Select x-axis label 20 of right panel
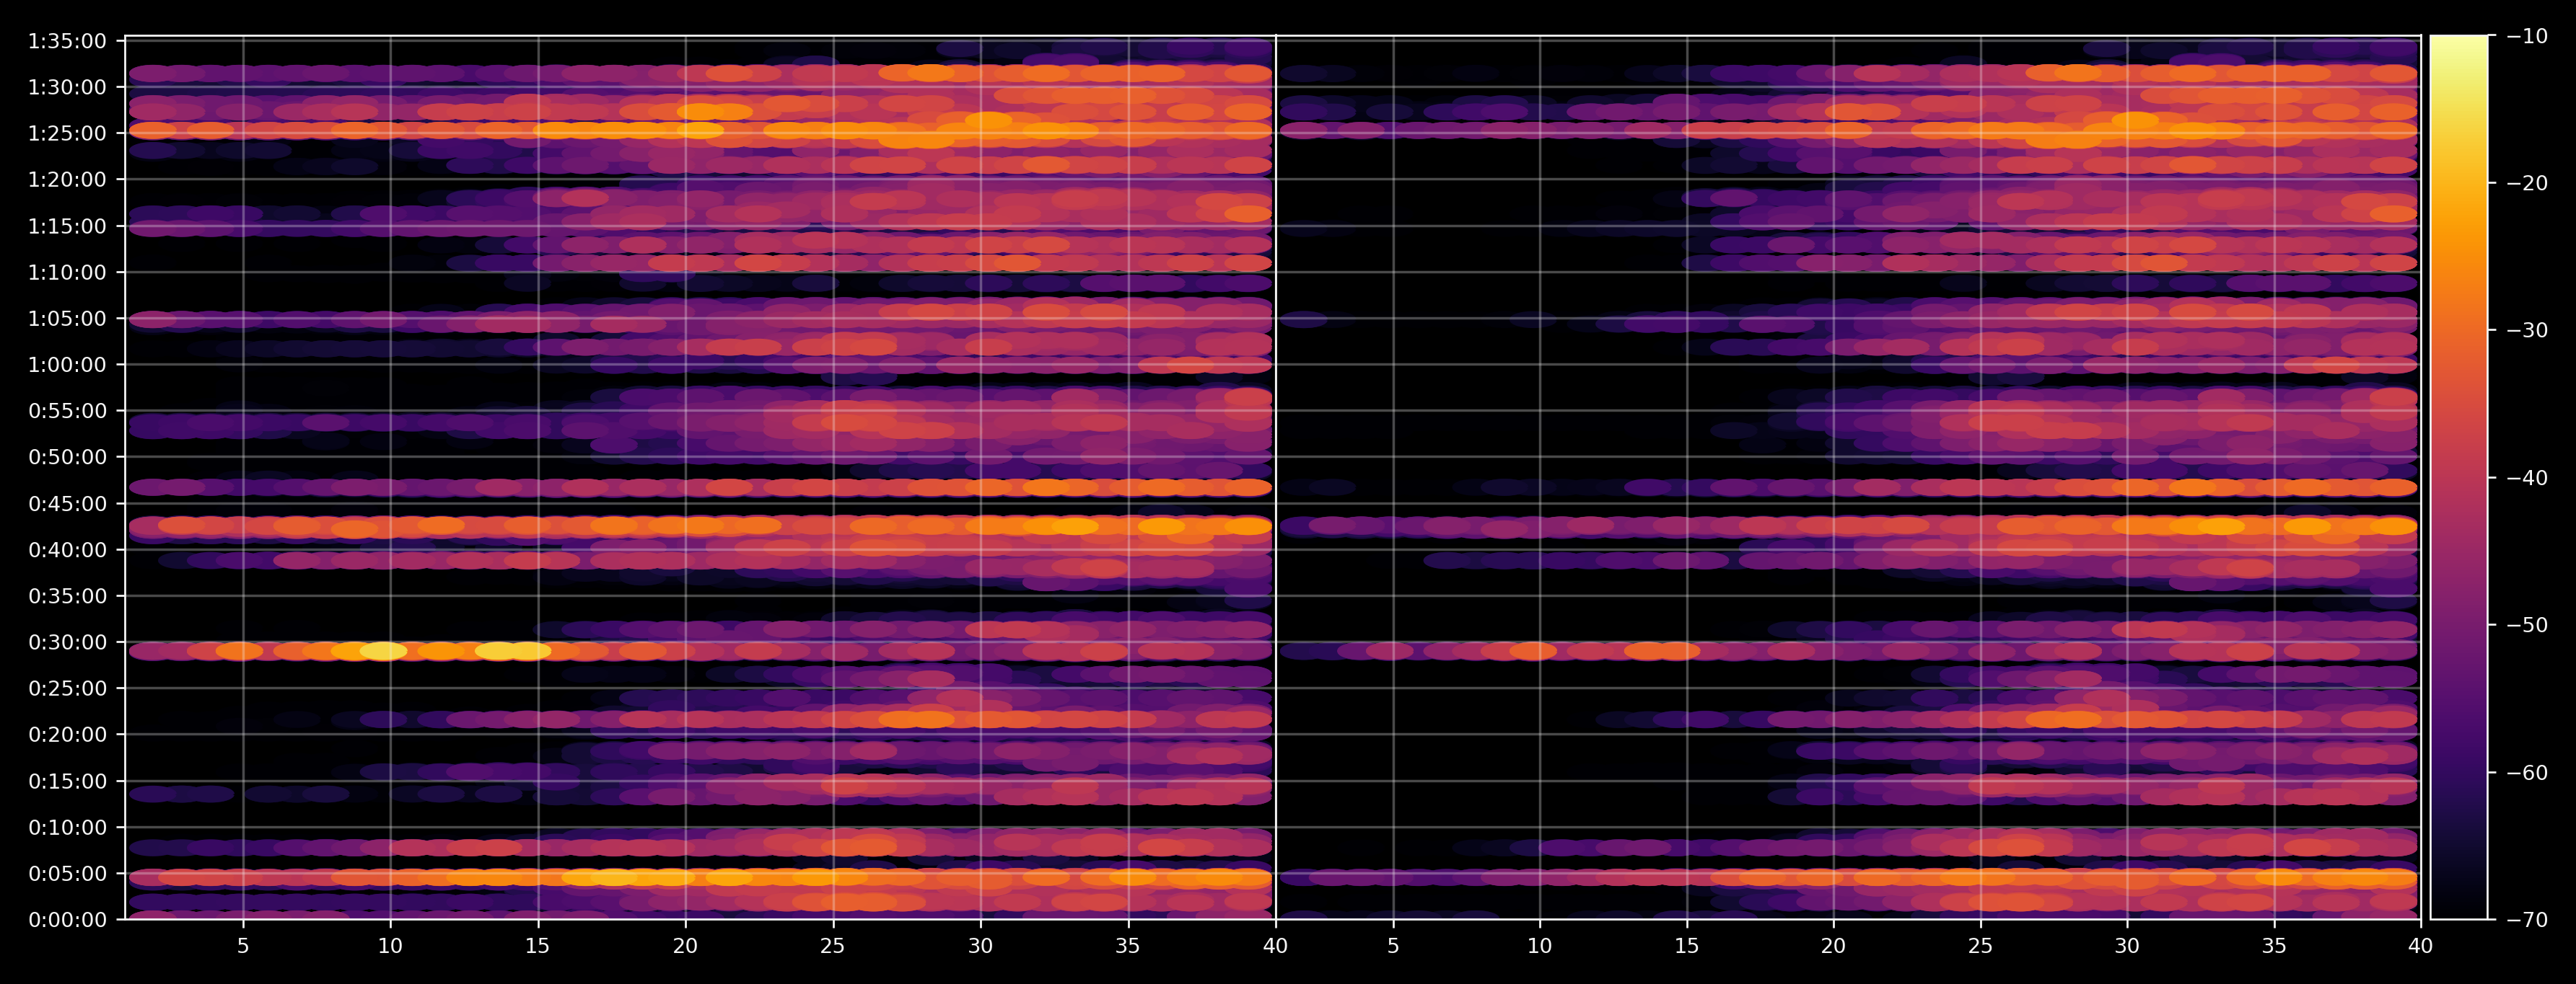The height and width of the screenshot is (984, 2576). tap(1833, 945)
